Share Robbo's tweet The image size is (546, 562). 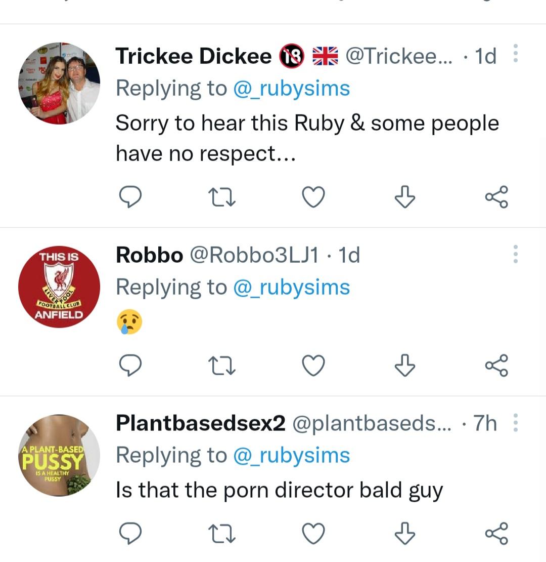click(496, 365)
